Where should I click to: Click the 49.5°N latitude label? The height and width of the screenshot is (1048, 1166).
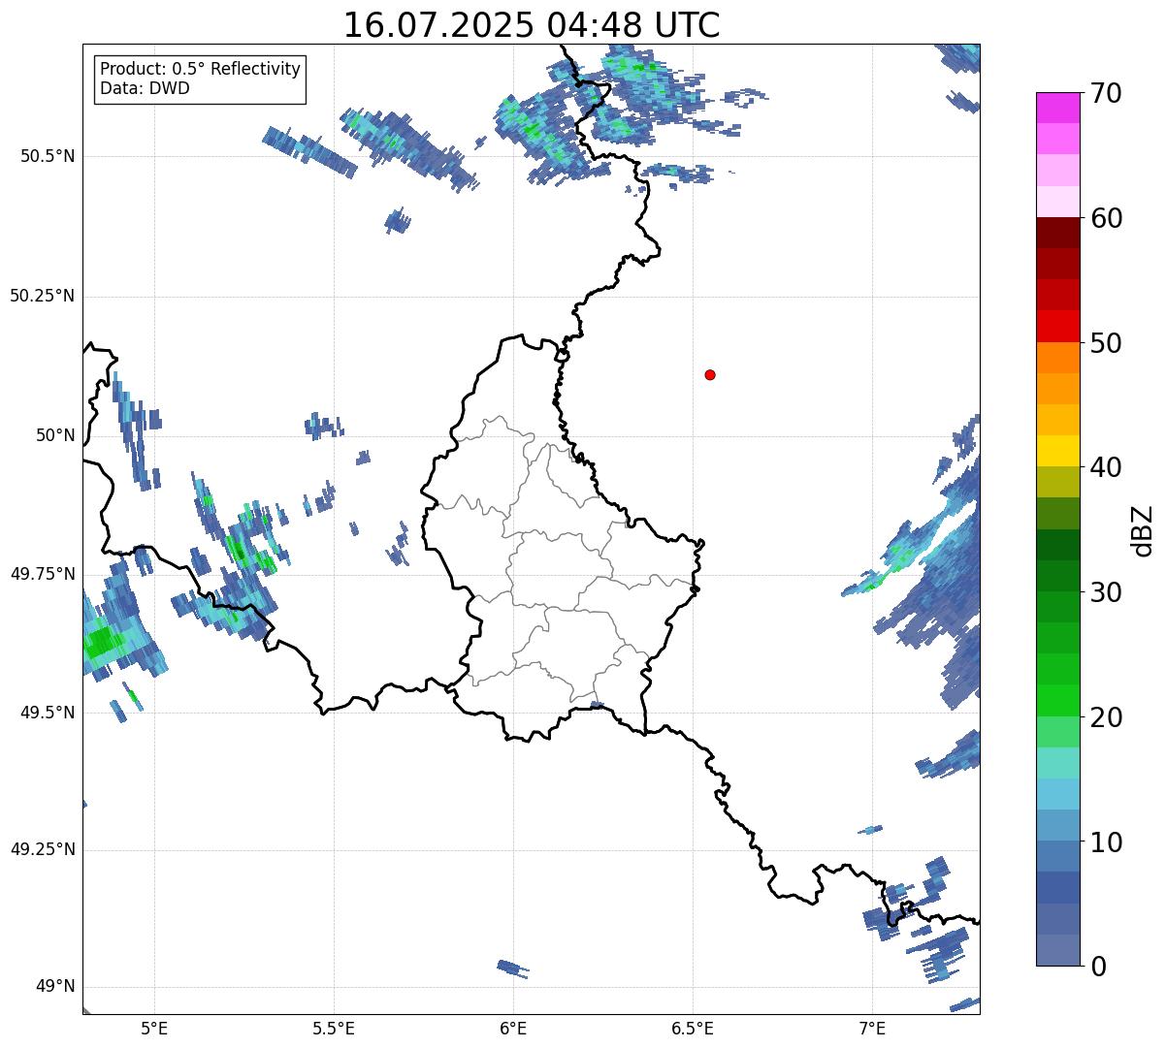(48, 713)
